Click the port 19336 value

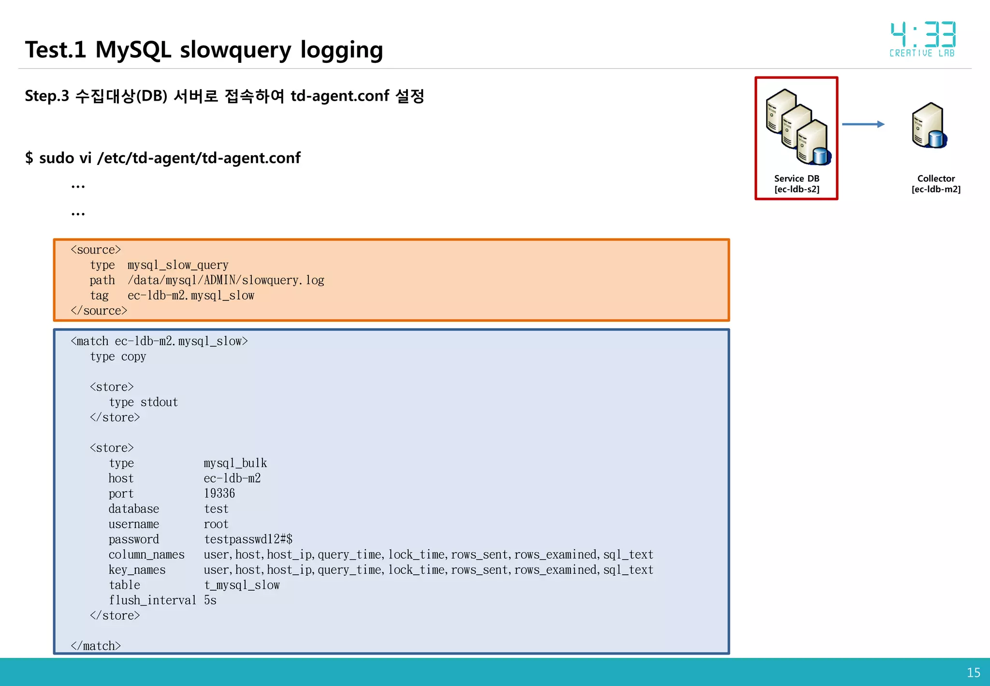click(x=219, y=493)
